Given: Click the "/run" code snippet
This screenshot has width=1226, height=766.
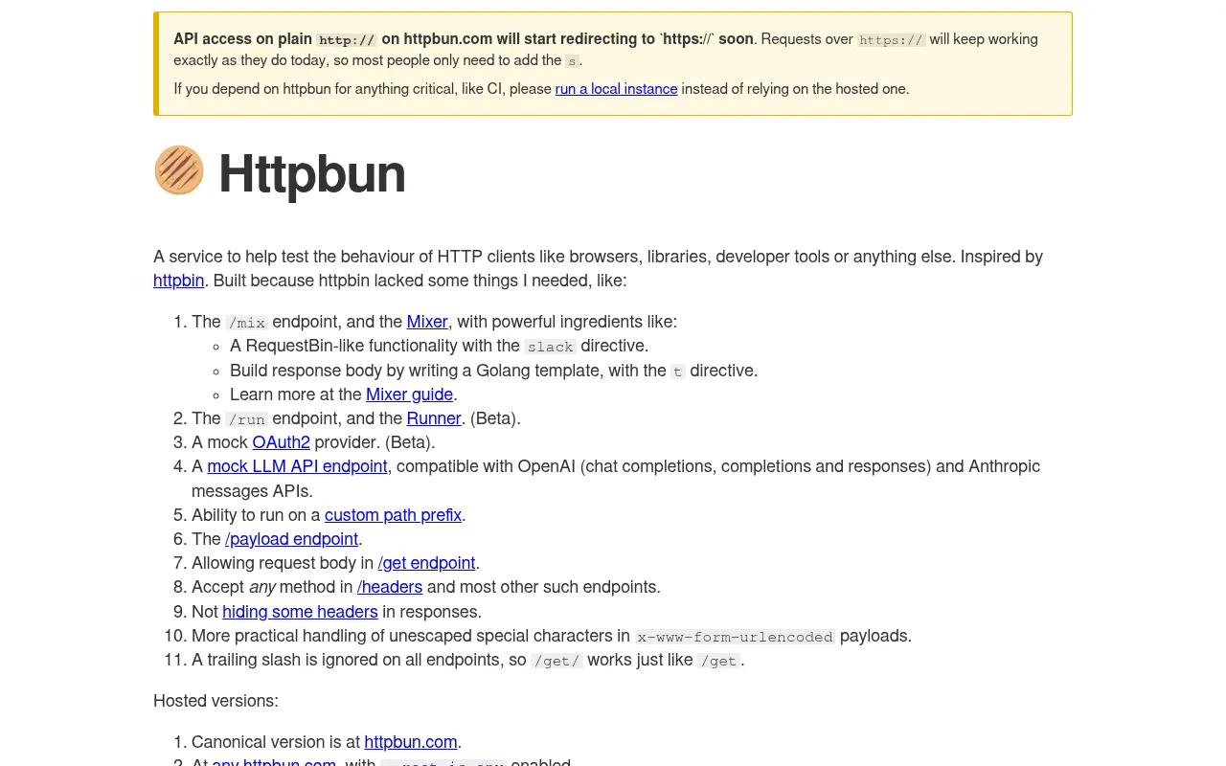Looking at the screenshot, I should tap(247, 419).
